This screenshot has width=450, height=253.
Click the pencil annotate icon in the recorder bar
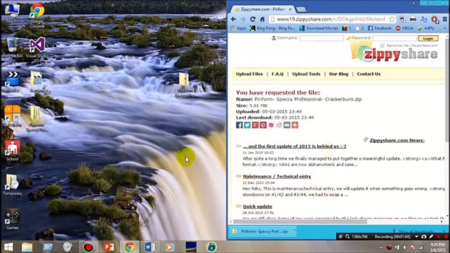click(x=431, y=237)
